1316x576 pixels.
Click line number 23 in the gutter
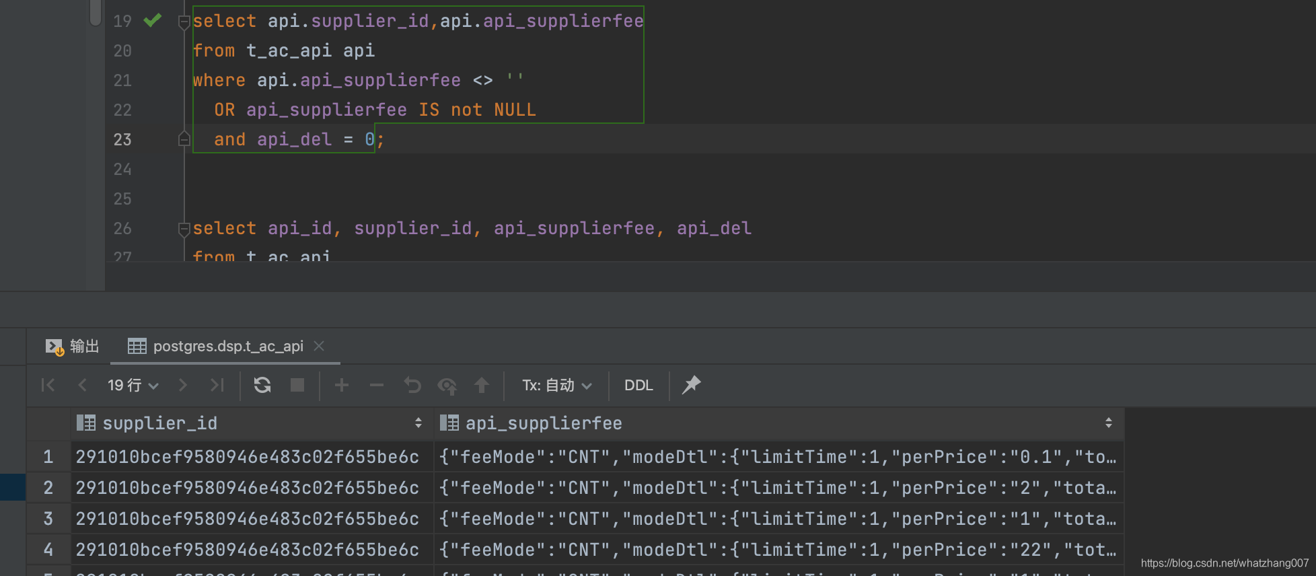(122, 139)
